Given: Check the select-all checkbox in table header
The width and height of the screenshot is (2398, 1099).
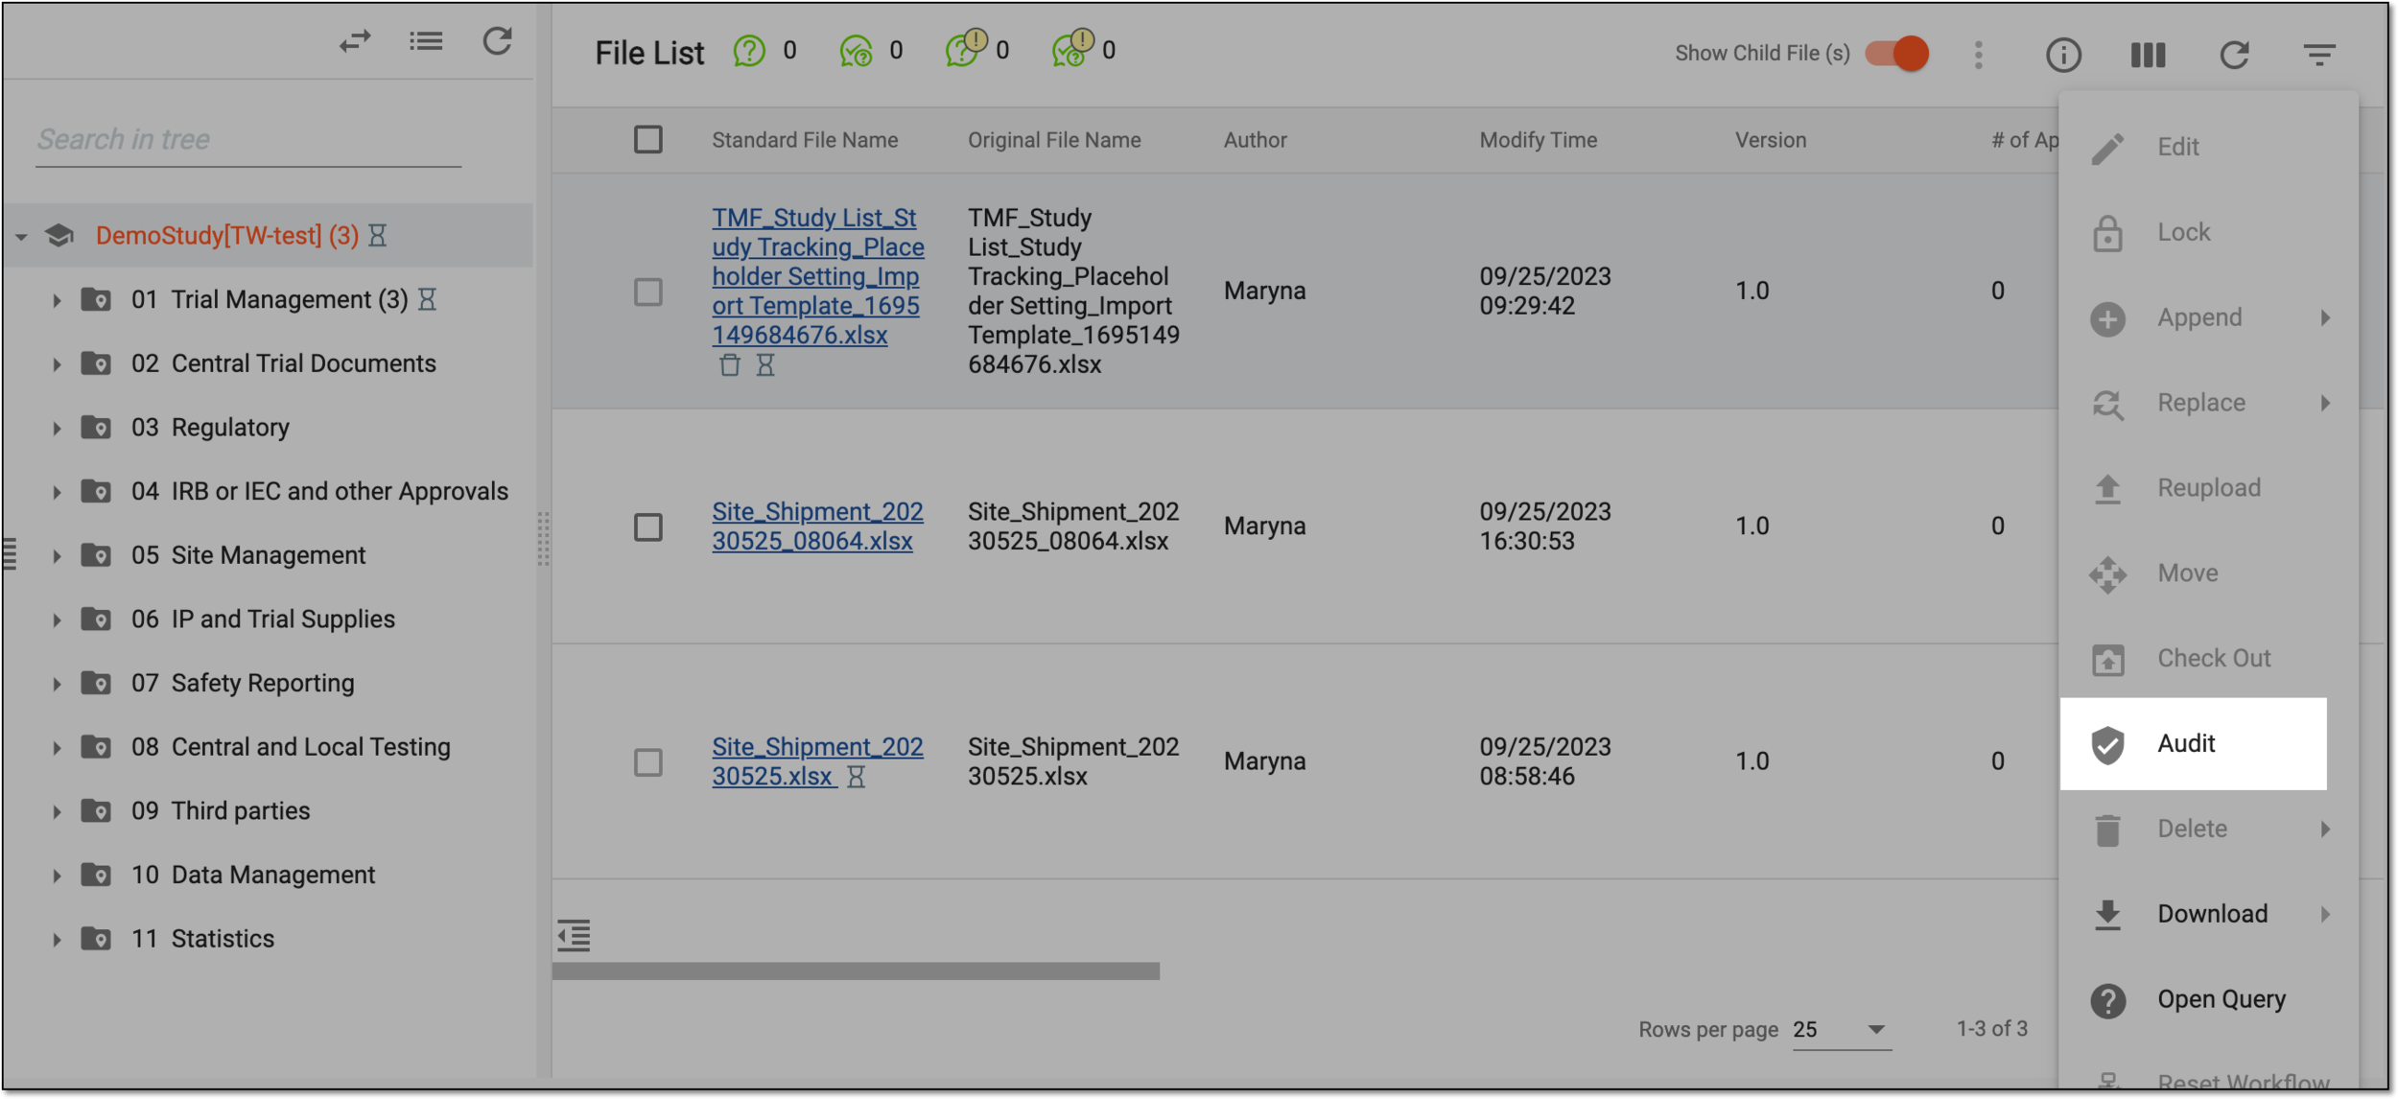Looking at the screenshot, I should click(x=648, y=140).
